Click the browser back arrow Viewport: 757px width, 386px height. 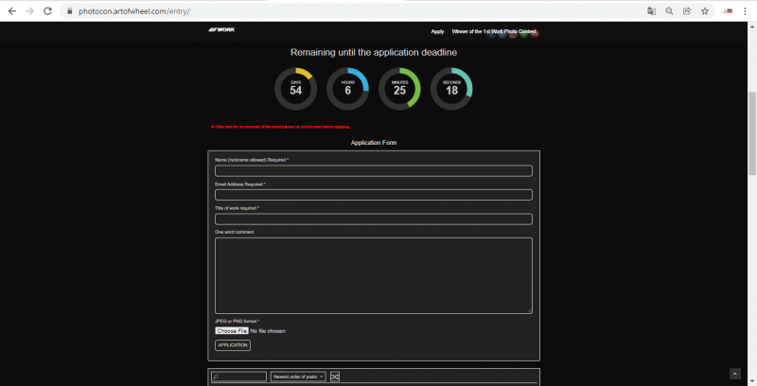pos(11,10)
